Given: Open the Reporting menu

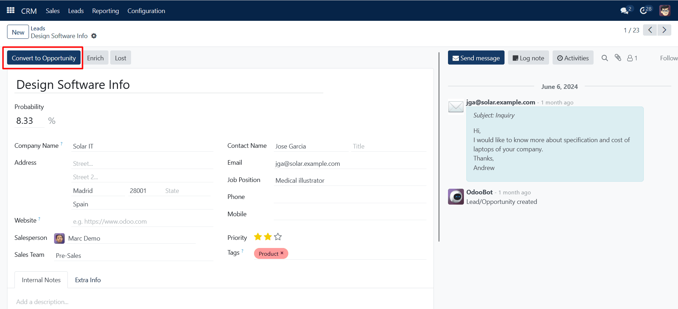Looking at the screenshot, I should pyautogui.click(x=105, y=11).
